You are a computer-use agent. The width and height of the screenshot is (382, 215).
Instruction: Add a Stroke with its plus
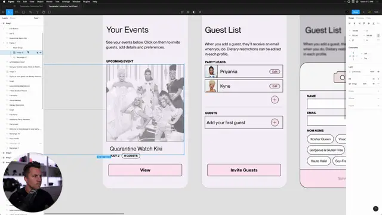(378, 91)
